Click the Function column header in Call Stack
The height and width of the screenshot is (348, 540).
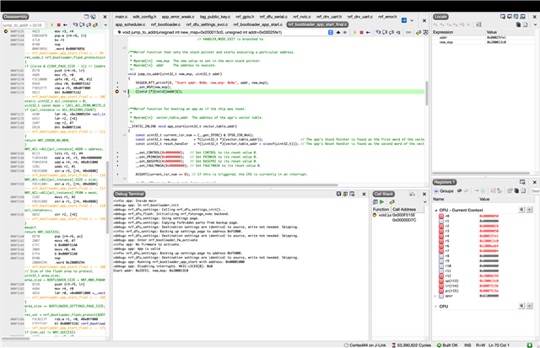[381, 209]
